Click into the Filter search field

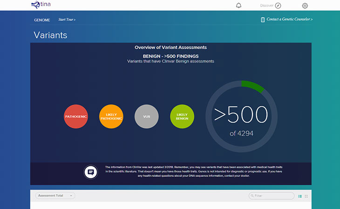(272, 196)
